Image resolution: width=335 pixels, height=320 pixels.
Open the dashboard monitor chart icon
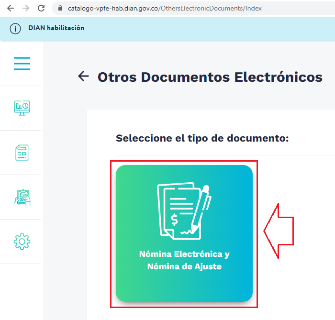click(x=22, y=108)
